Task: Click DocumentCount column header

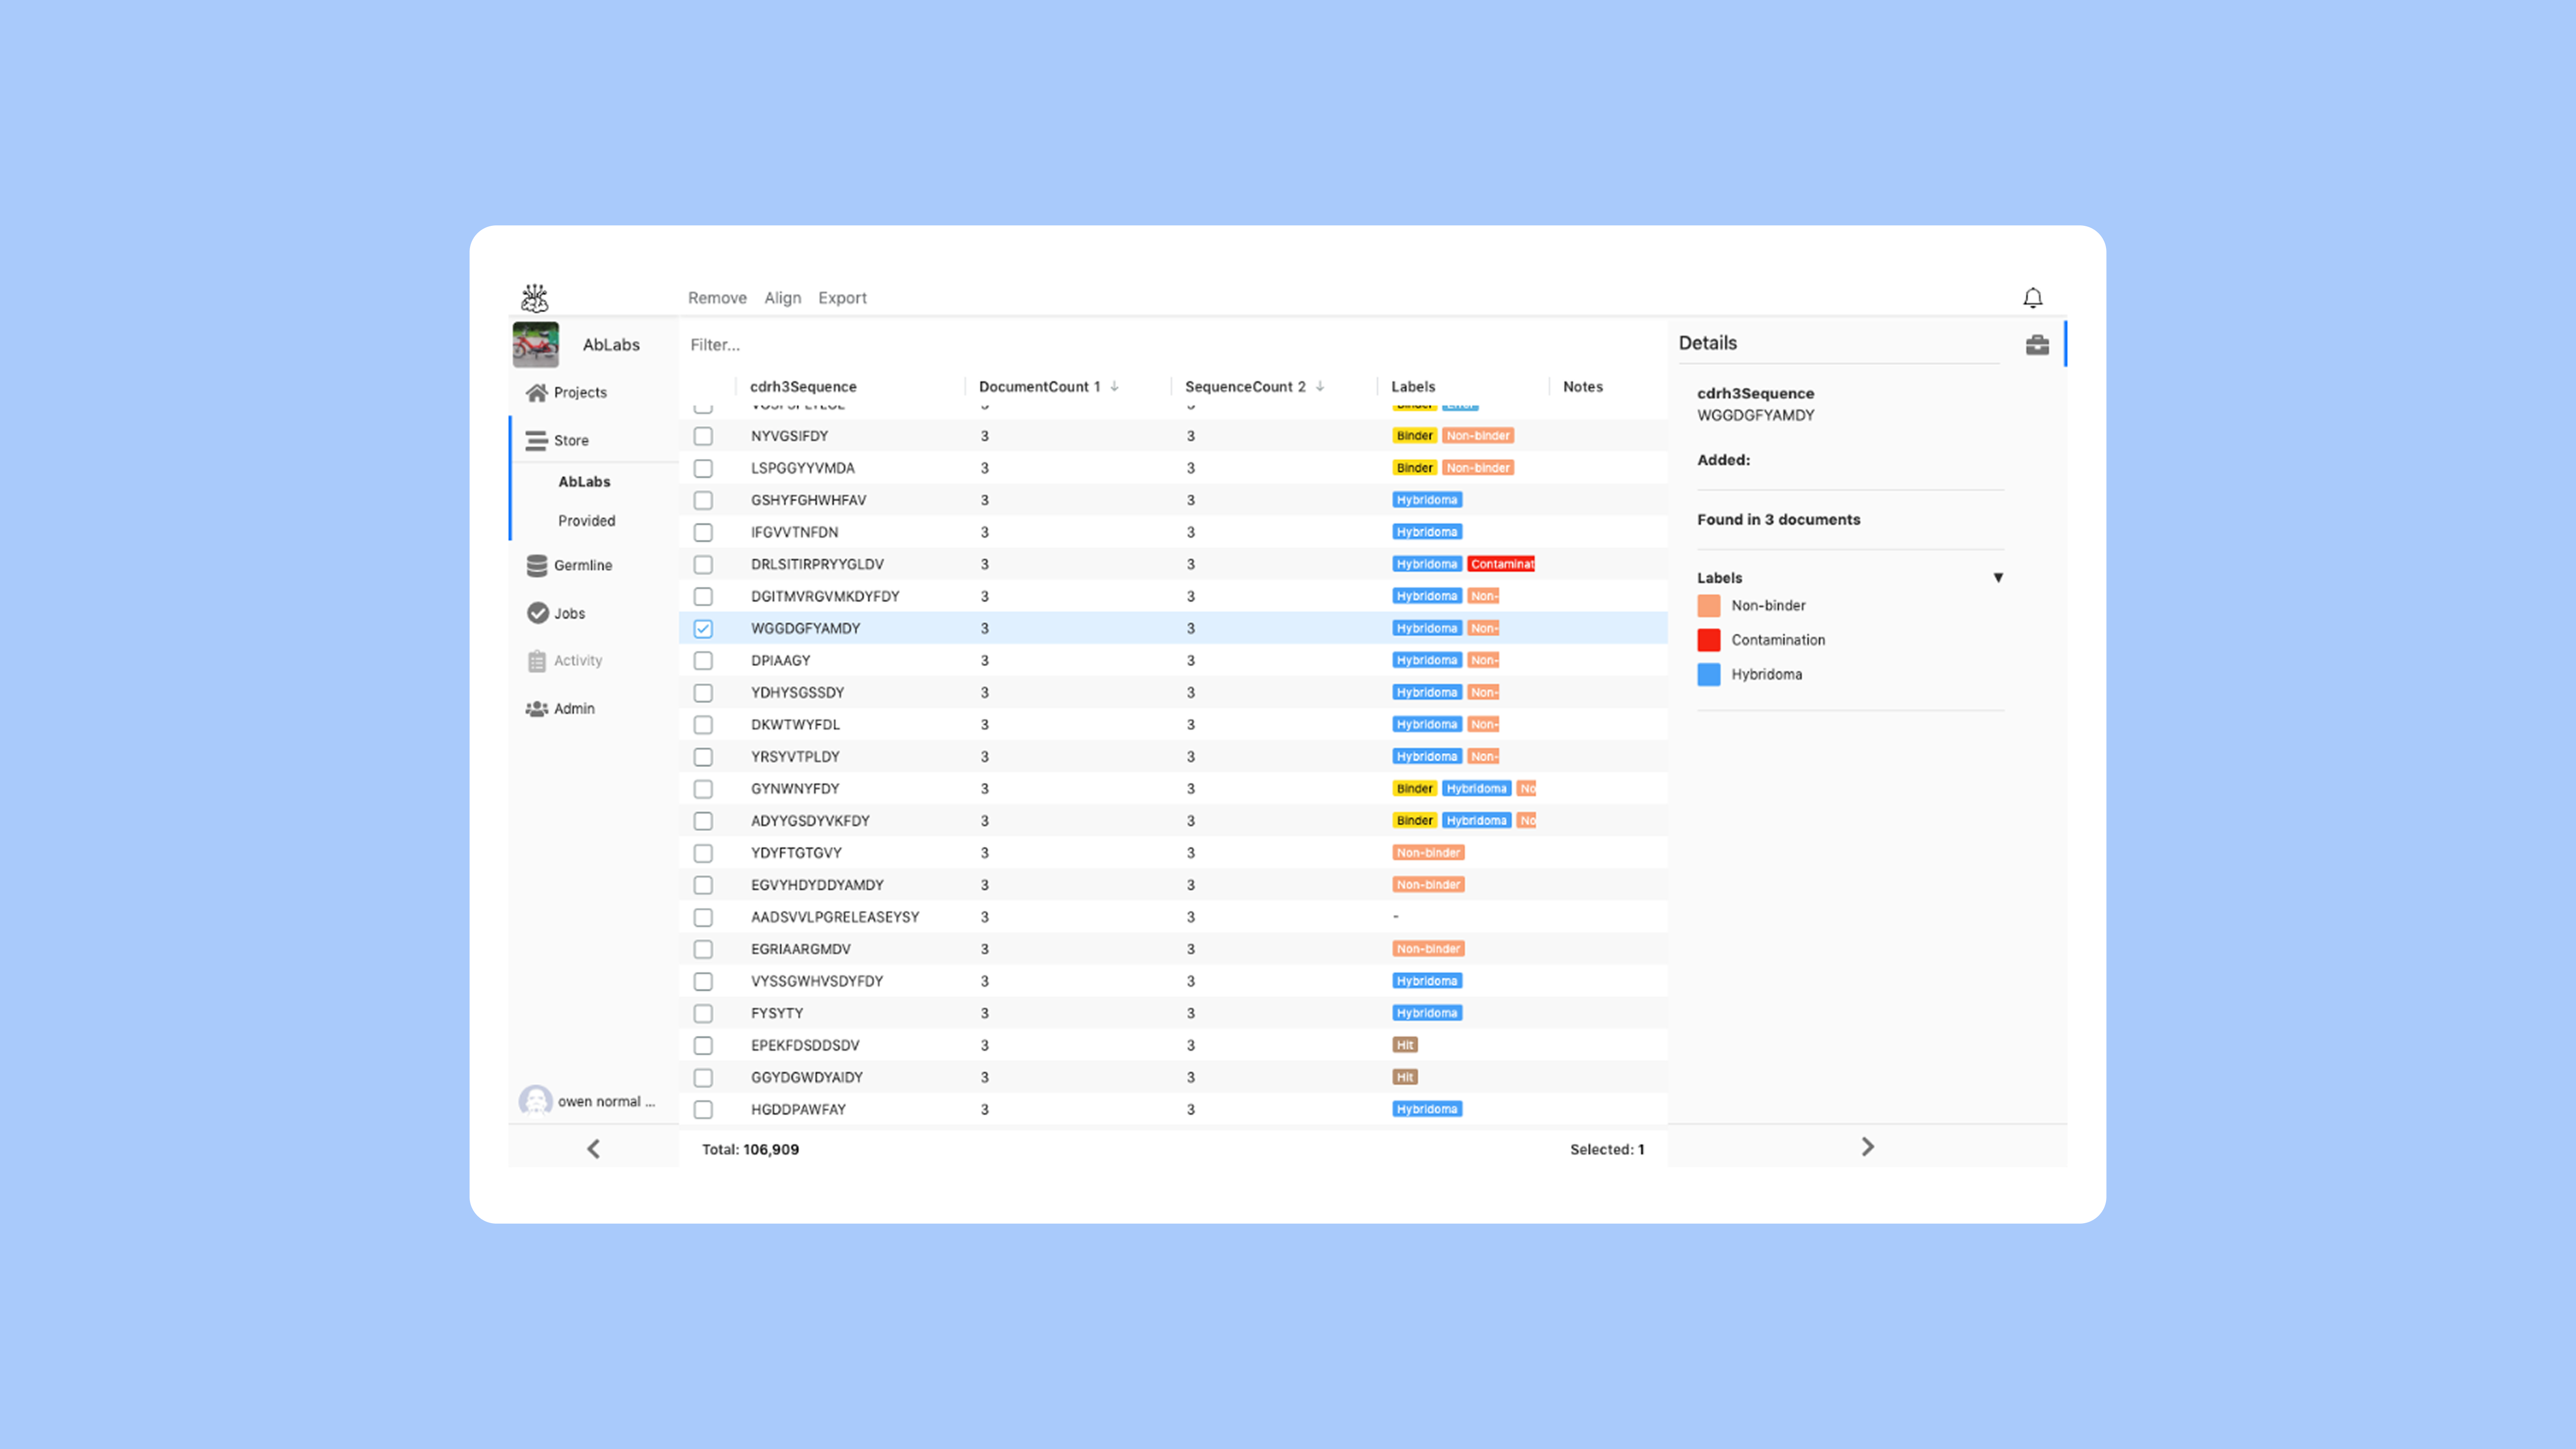Action: point(1039,386)
